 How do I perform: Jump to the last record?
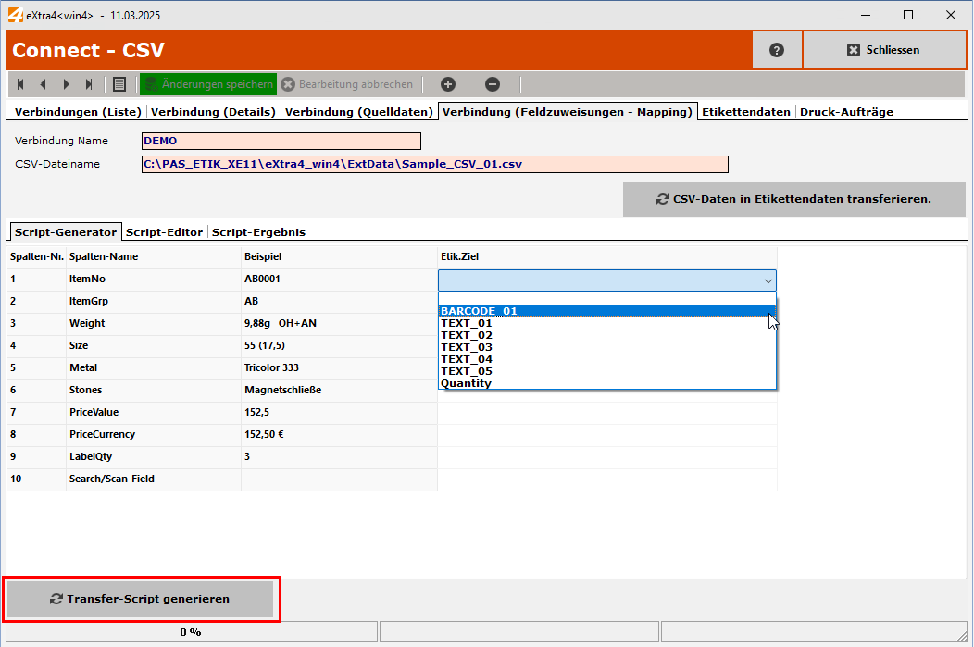[89, 84]
